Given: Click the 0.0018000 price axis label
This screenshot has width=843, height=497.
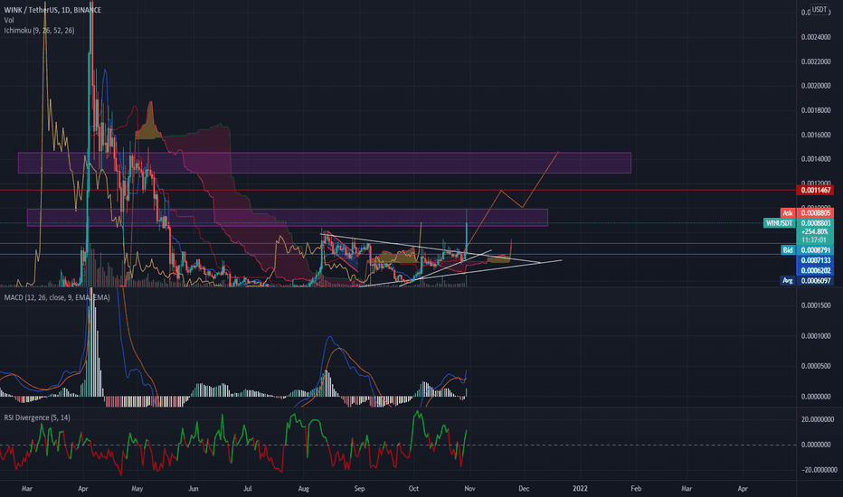Looking at the screenshot, I should pos(816,110).
